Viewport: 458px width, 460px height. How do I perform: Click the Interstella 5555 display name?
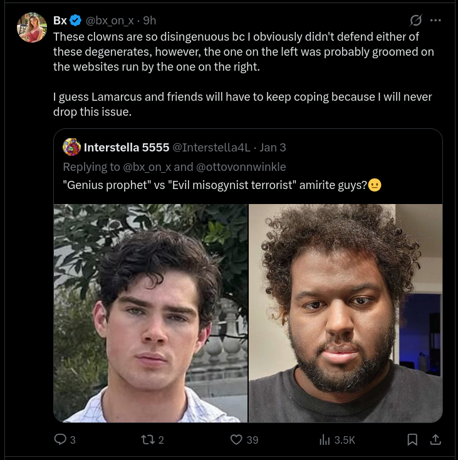coord(127,147)
